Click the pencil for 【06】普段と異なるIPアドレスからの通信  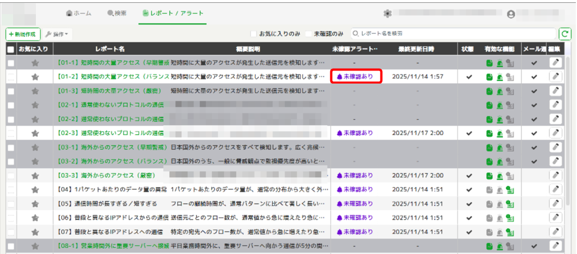tap(555, 217)
